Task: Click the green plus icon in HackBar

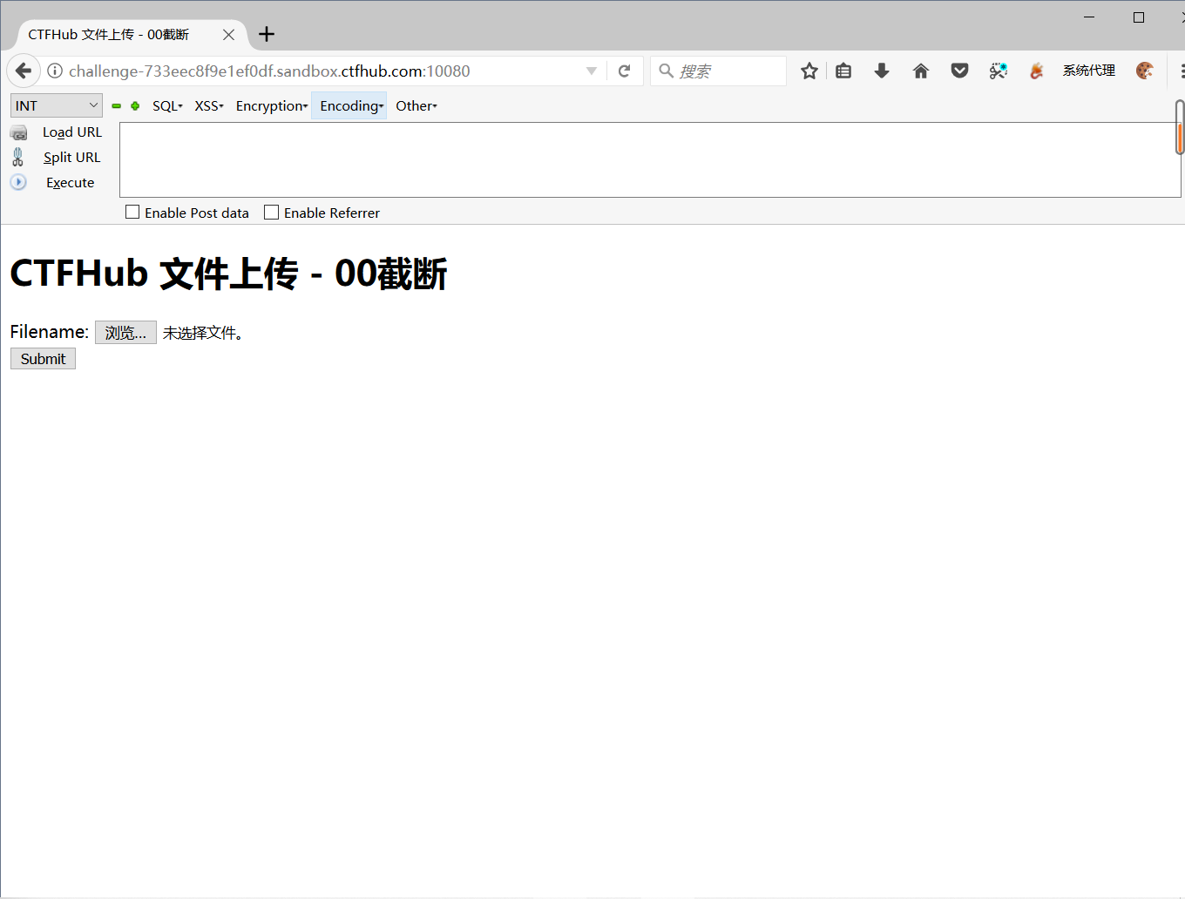Action: (x=134, y=105)
